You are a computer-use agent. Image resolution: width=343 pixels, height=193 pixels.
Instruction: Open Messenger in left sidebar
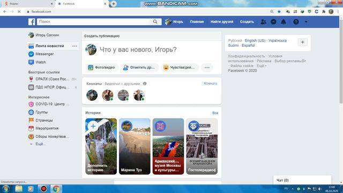(41, 54)
